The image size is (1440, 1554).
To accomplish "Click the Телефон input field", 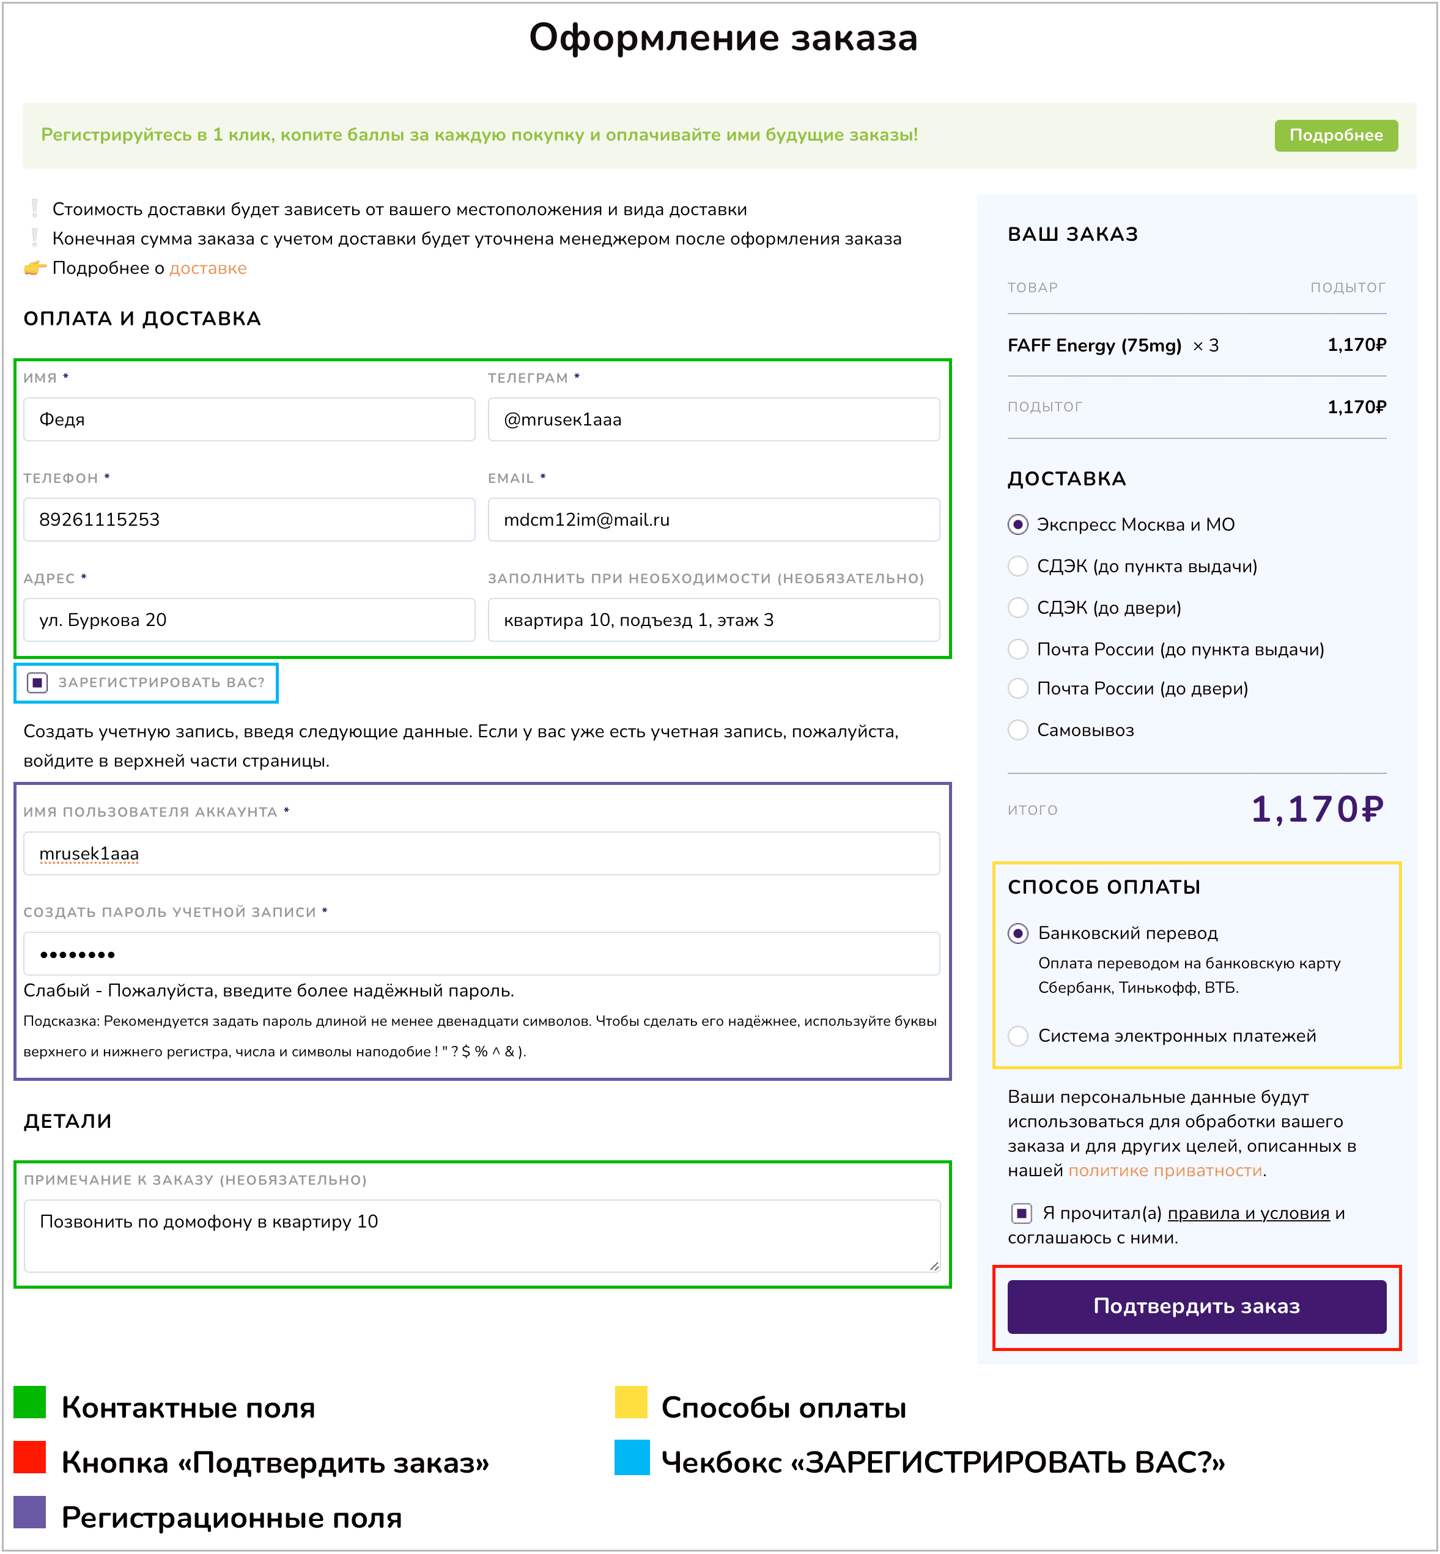I will 249,520.
